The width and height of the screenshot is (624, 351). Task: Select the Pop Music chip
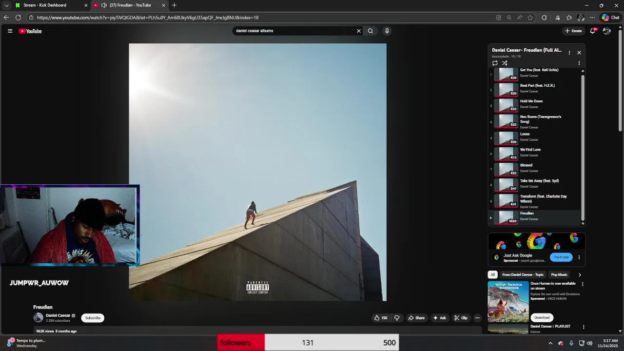(559, 274)
